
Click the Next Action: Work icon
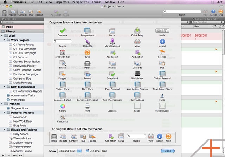tap(162, 84)
